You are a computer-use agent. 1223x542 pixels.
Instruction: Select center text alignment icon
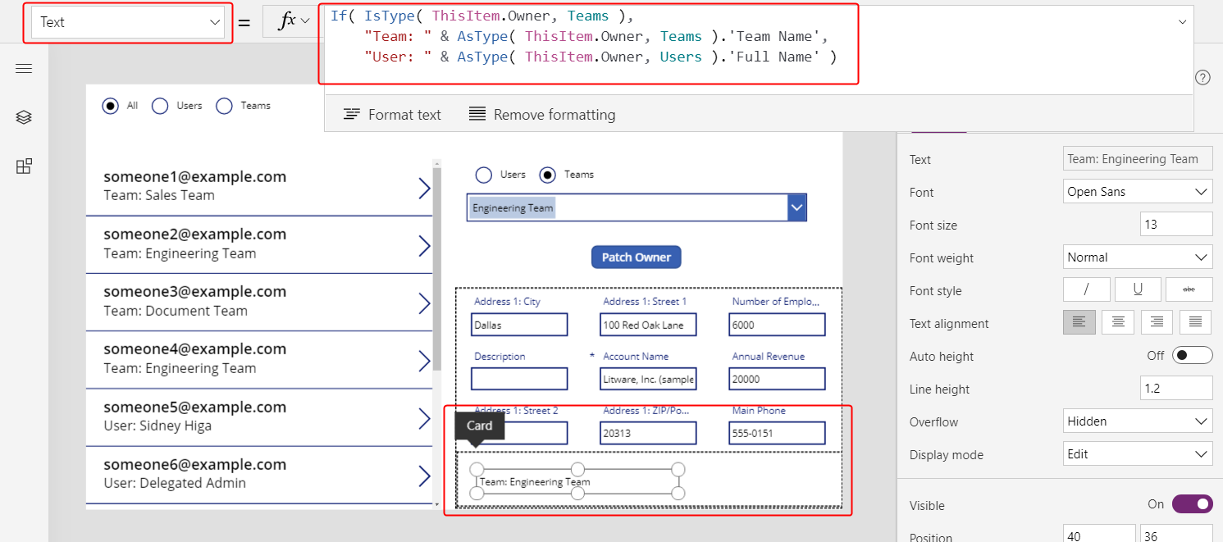pyautogui.click(x=1118, y=322)
